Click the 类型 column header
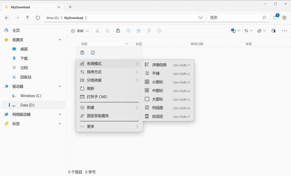 click(249, 44)
